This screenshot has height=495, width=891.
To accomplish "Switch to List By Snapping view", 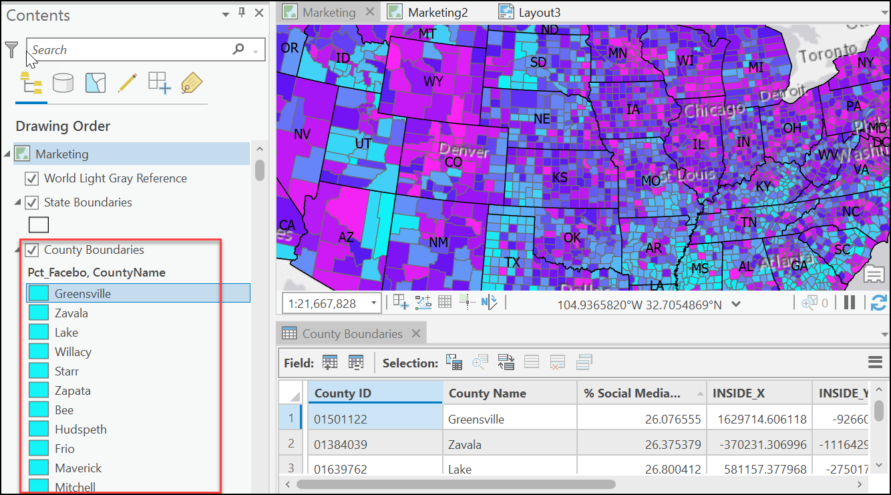I will pos(160,83).
